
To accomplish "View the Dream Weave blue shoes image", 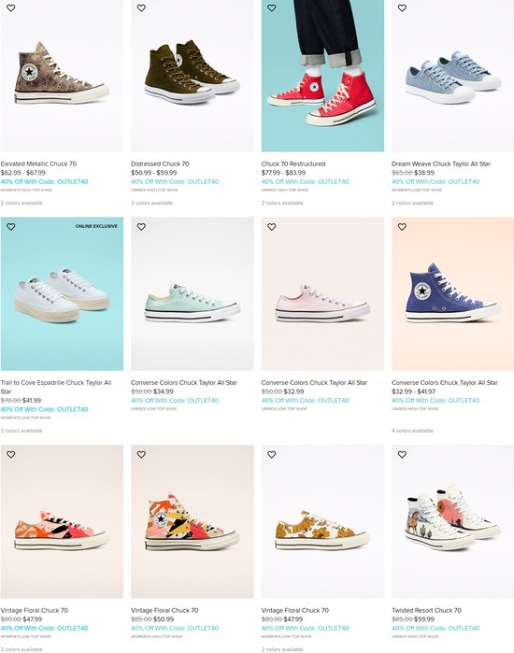I will [452, 76].
